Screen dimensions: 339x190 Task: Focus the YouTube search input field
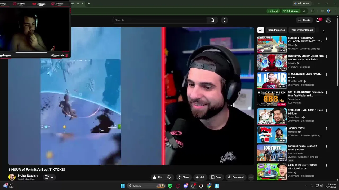coord(159,20)
